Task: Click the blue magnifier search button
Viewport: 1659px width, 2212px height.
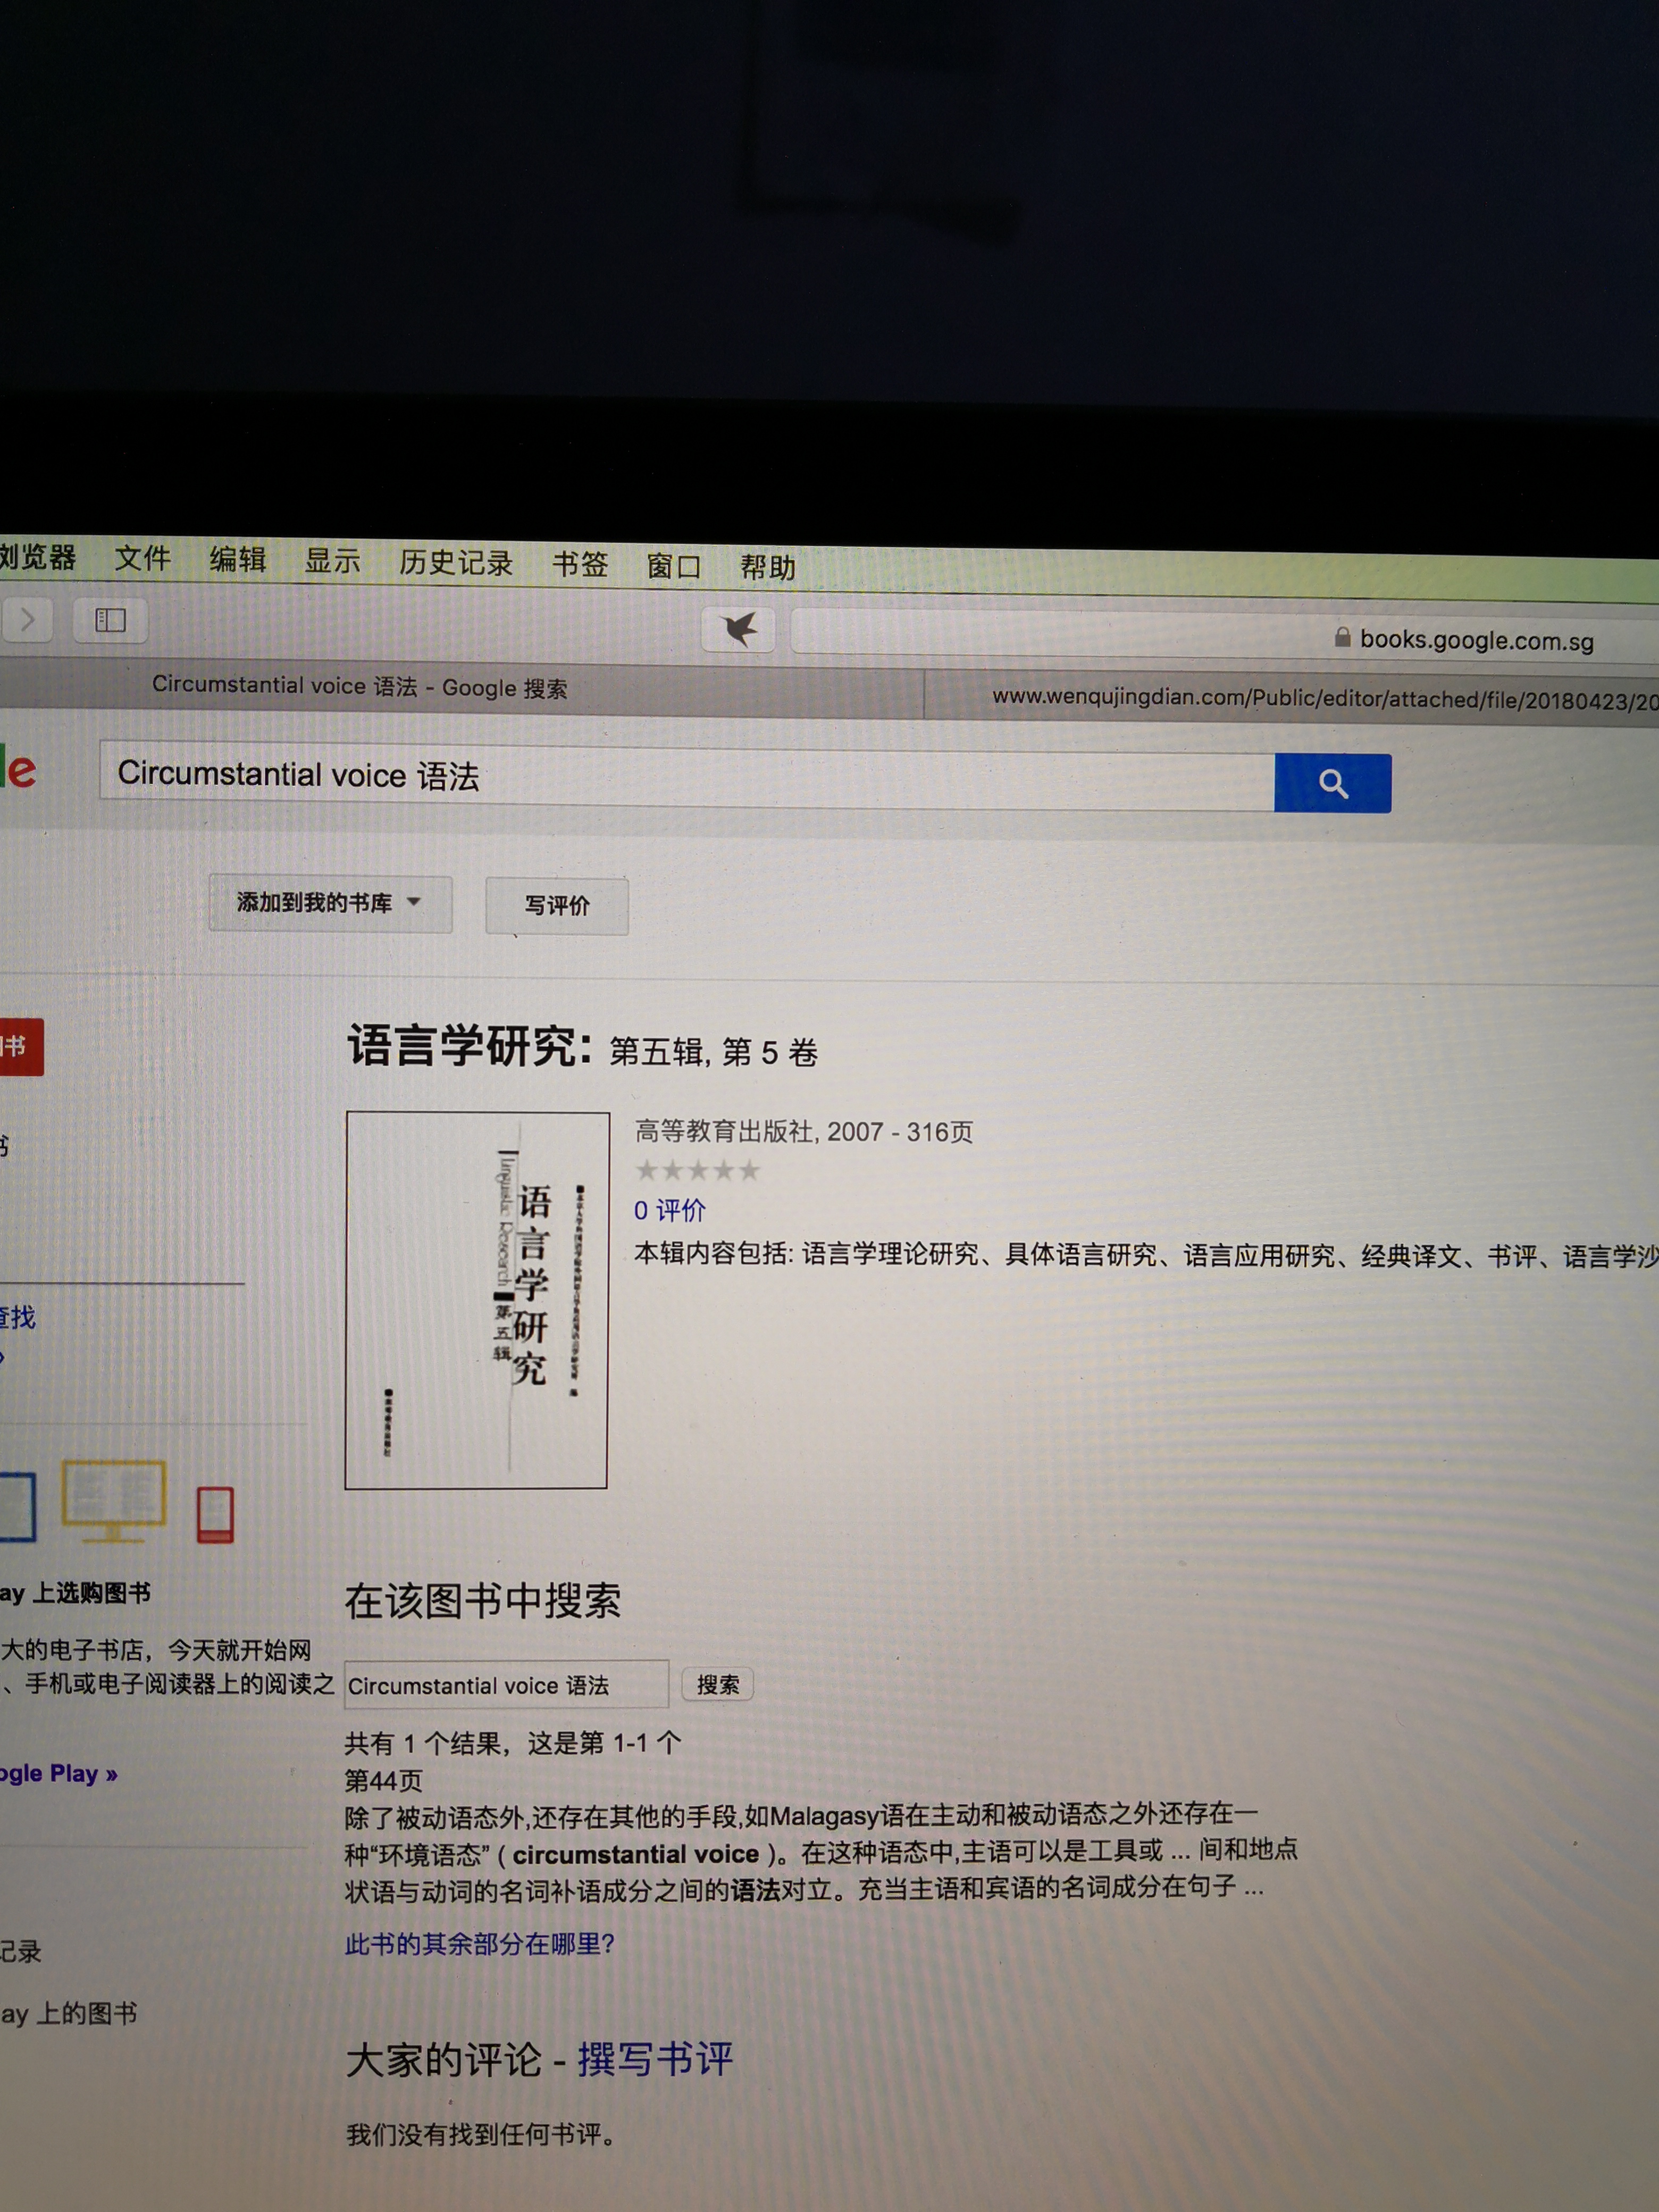Action: (x=1332, y=783)
